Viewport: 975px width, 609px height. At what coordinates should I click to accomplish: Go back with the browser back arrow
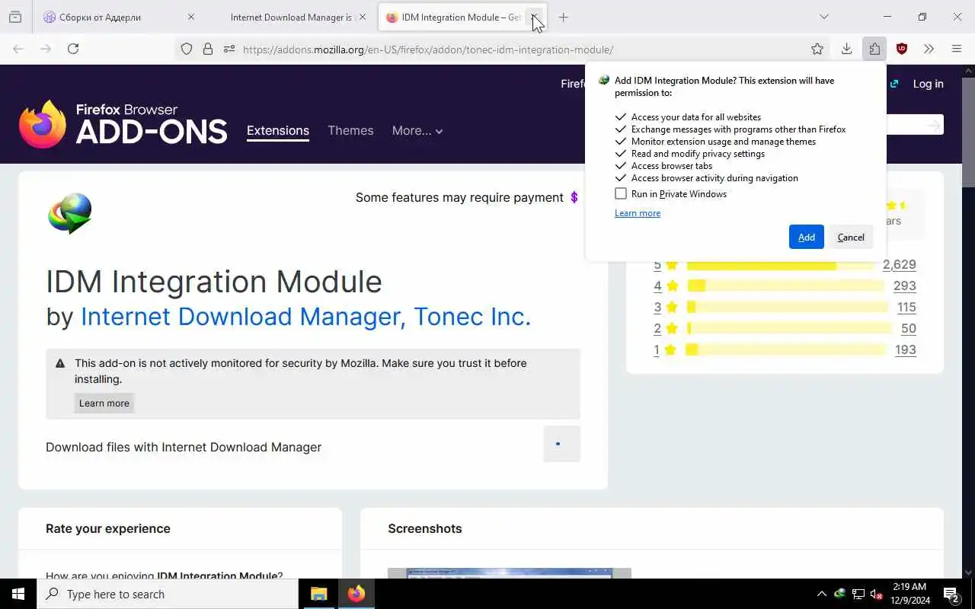click(x=18, y=49)
